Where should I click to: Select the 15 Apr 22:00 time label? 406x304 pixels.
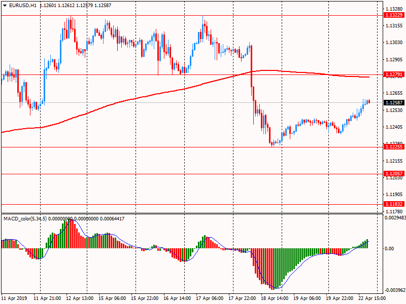145,298
